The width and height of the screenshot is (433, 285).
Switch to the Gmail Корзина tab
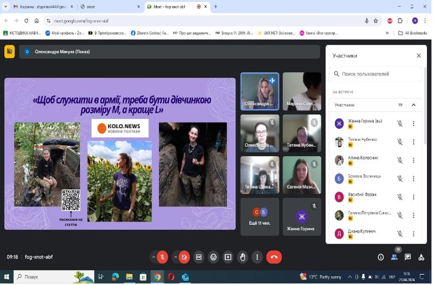(43, 7)
